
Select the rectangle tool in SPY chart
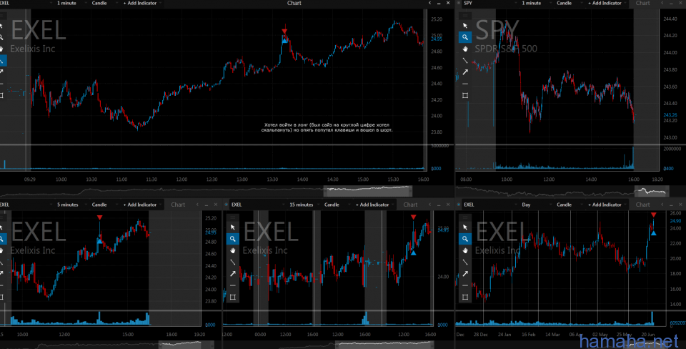(x=465, y=95)
